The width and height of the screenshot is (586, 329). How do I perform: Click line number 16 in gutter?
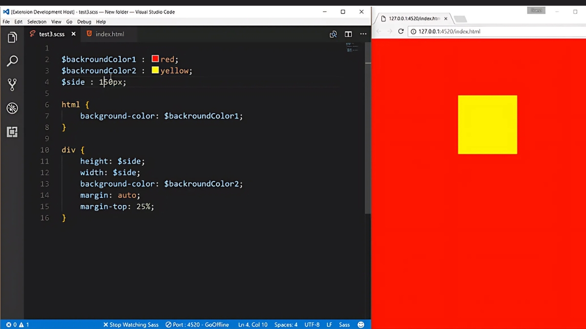point(45,218)
